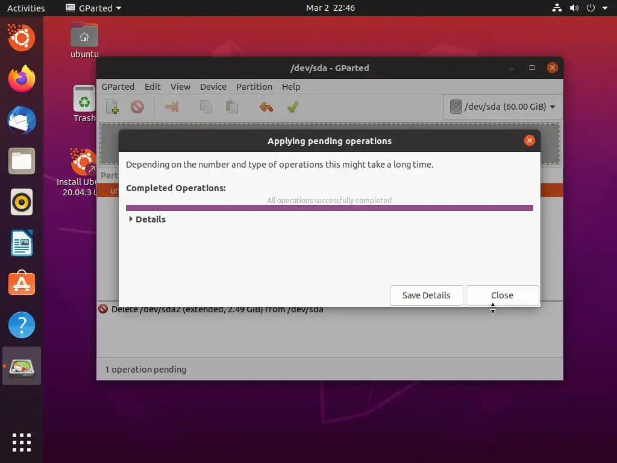Image resolution: width=617 pixels, height=463 pixels.
Task: Click the Save Details button
Action: (426, 295)
